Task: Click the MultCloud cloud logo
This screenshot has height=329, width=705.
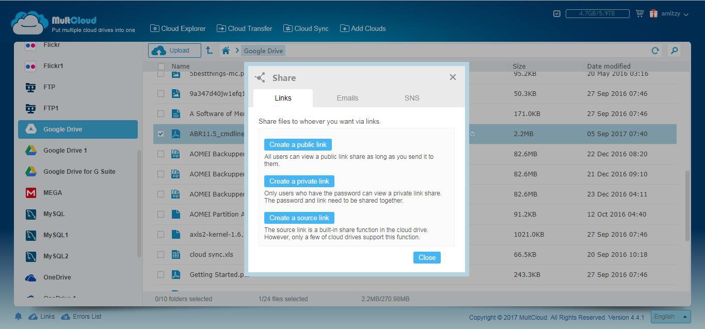Action: tap(29, 23)
